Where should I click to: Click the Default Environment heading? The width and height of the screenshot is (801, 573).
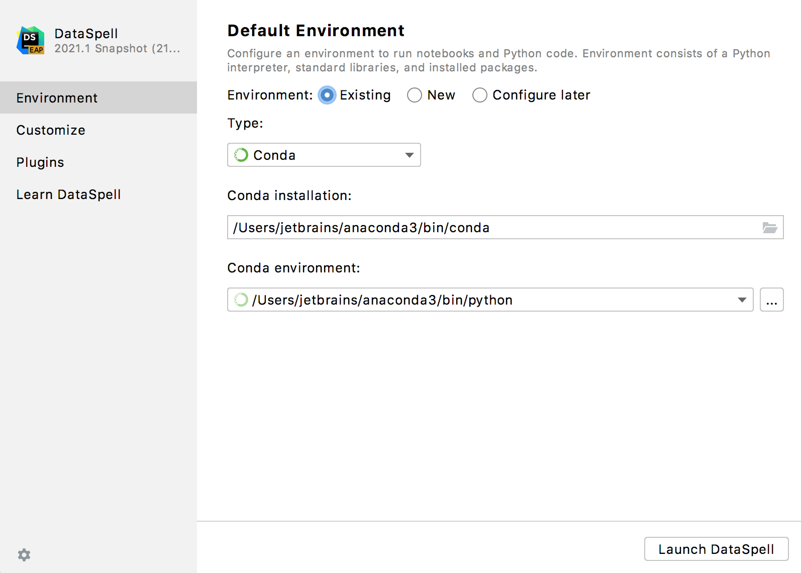(x=316, y=31)
